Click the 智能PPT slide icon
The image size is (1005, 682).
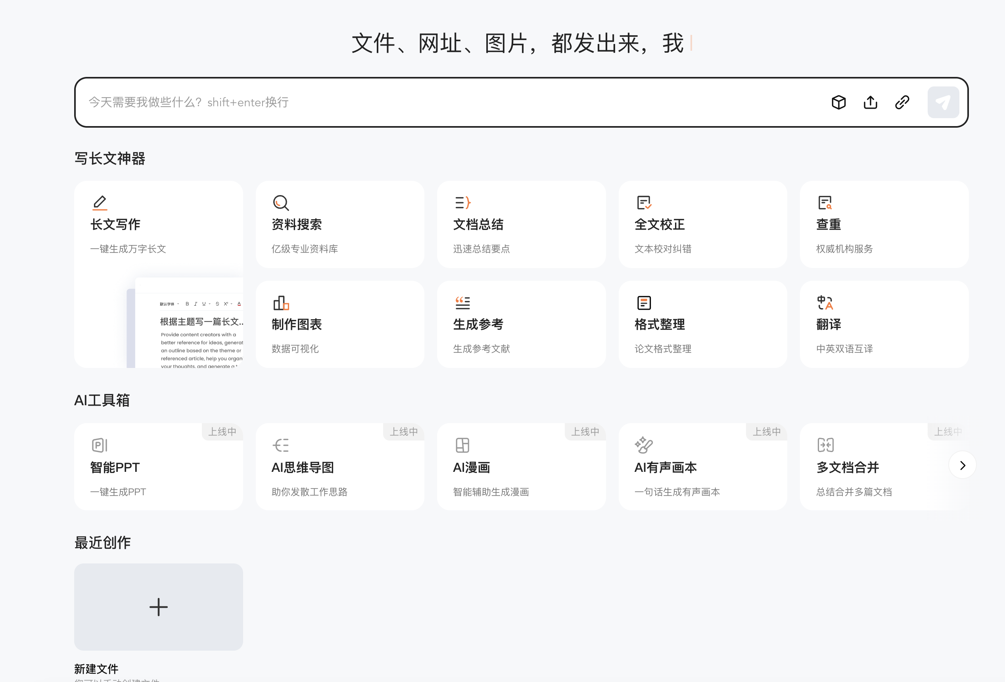tap(100, 445)
